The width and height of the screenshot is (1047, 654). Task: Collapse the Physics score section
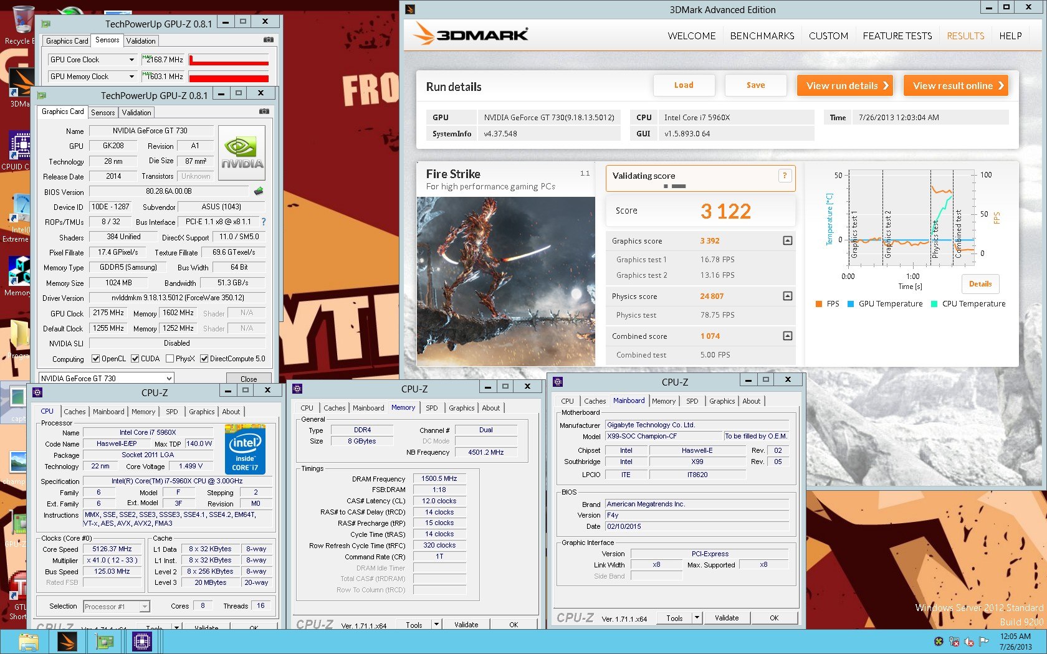point(788,296)
